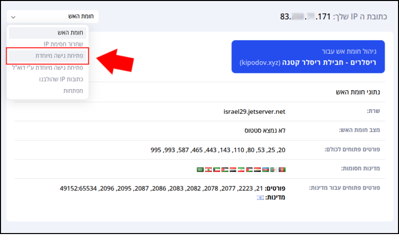The height and width of the screenshot is (245, 399).
Task: Click the Algeria flag in blocked countries
Action: [274, 169]
